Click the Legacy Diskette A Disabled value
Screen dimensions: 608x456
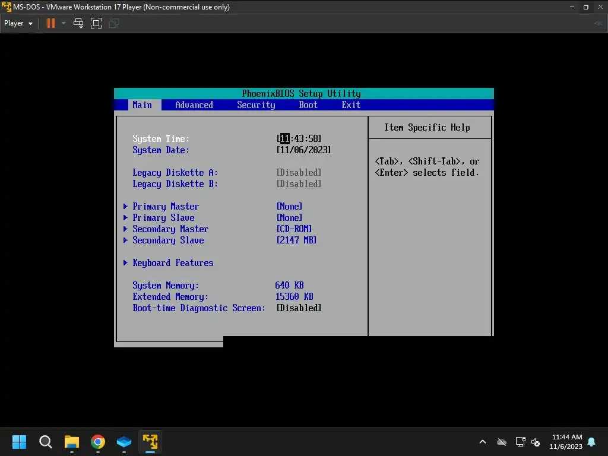[299, 172]
